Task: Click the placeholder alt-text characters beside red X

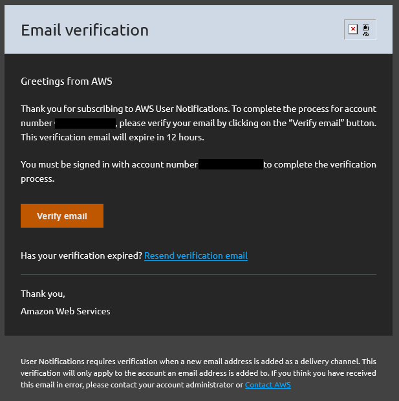Action: [366, 30]
